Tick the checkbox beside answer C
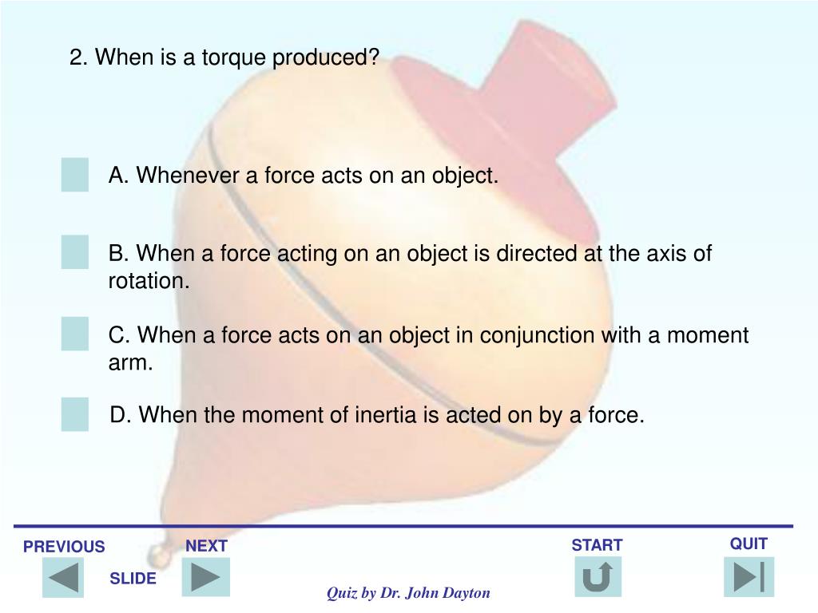This screenshot has width=818, height=613. point(74,334)
